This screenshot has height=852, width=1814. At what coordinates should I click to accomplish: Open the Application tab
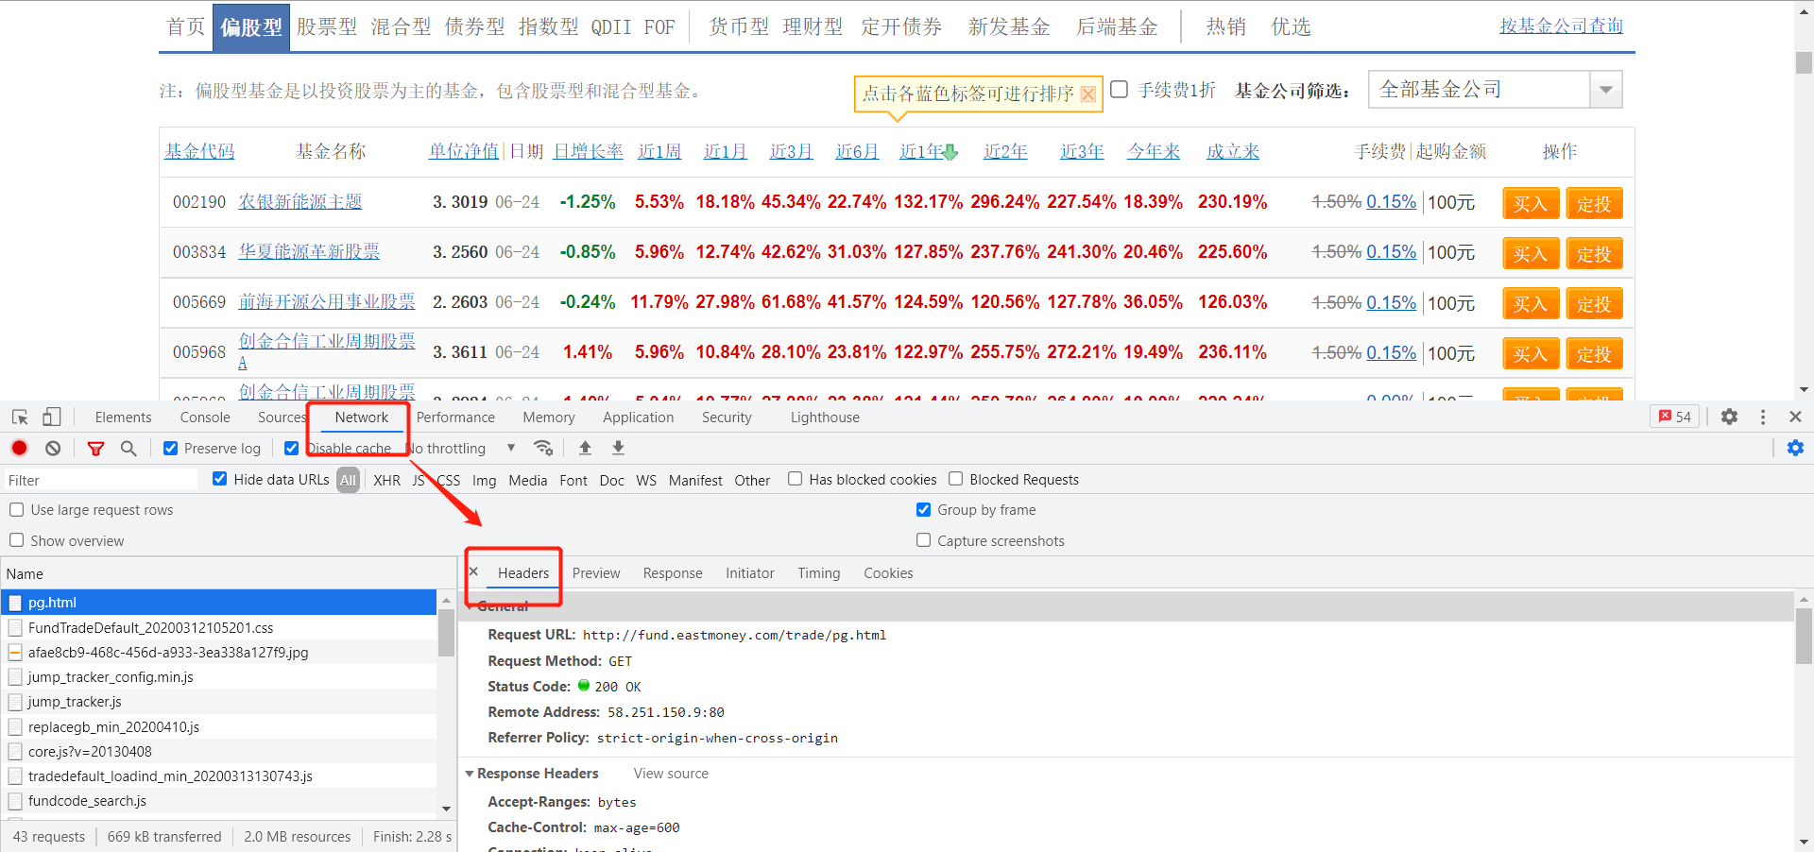click(639, 417)
